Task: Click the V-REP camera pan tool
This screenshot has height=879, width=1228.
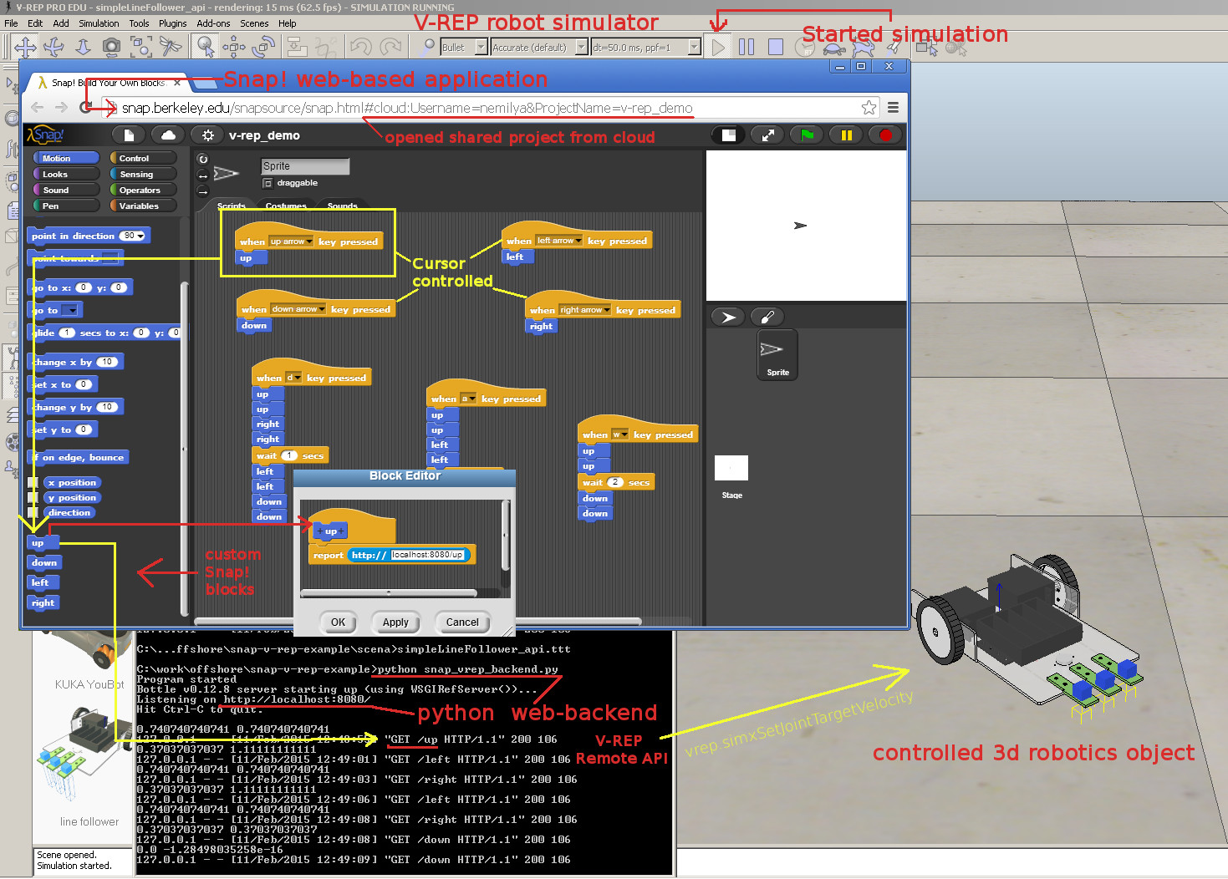Action: (26, 47)
